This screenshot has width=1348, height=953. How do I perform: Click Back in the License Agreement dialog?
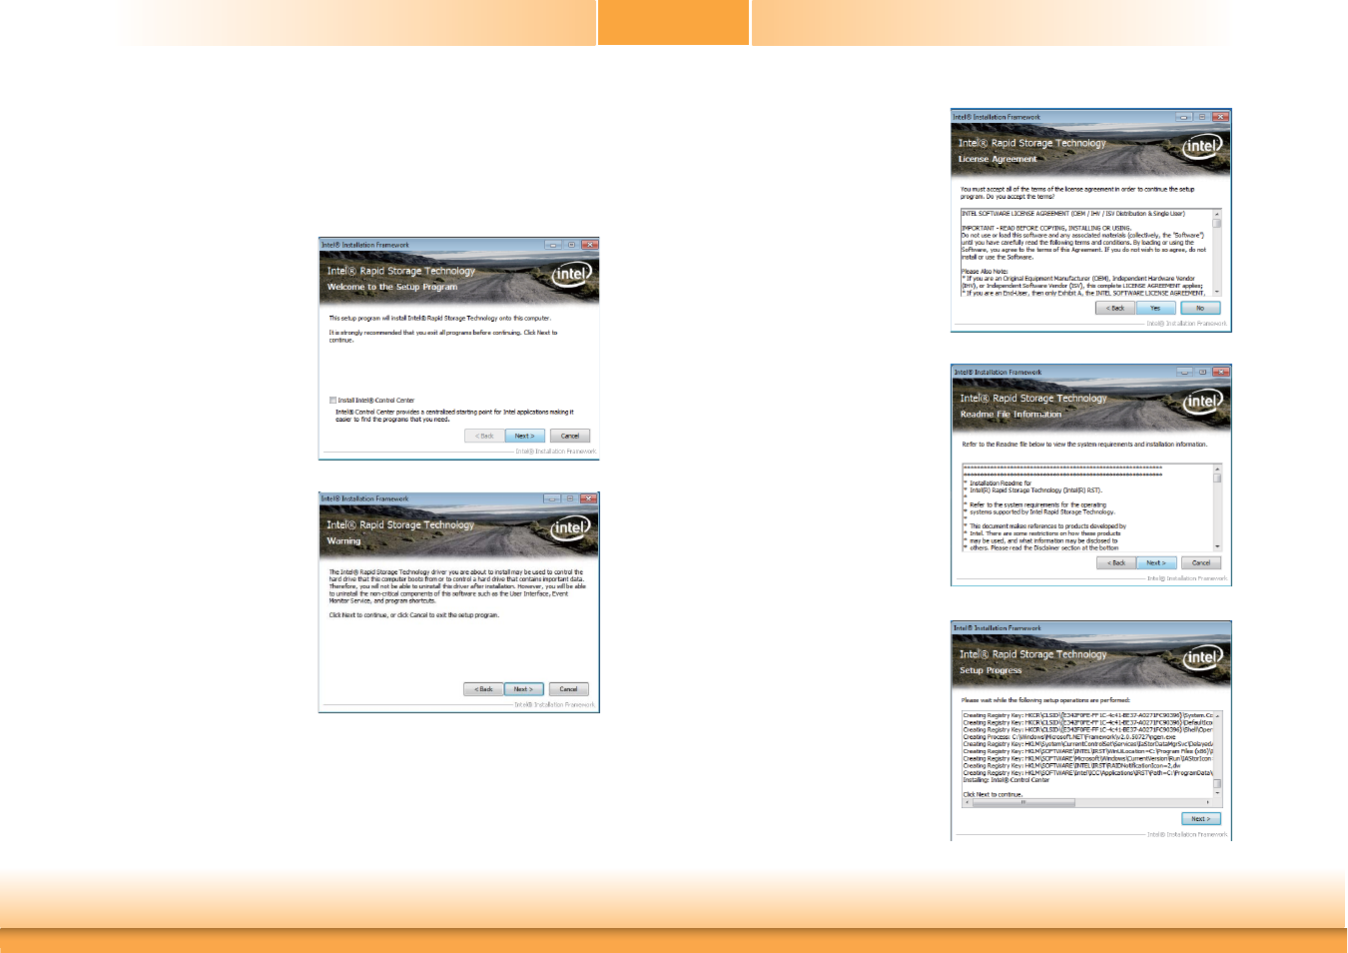click(1115, 308)
